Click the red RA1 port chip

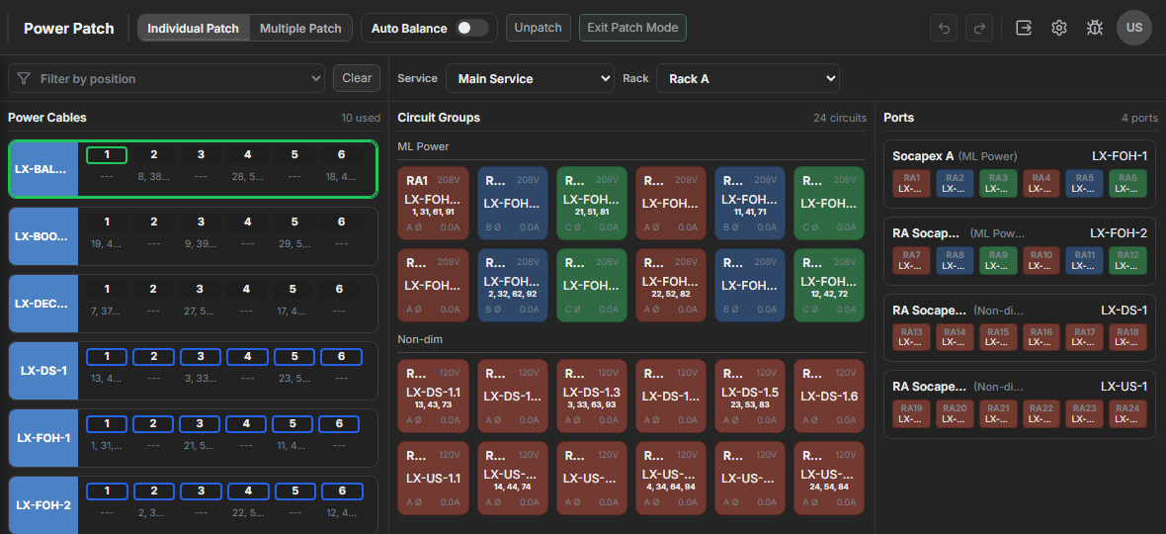point(911,183)
